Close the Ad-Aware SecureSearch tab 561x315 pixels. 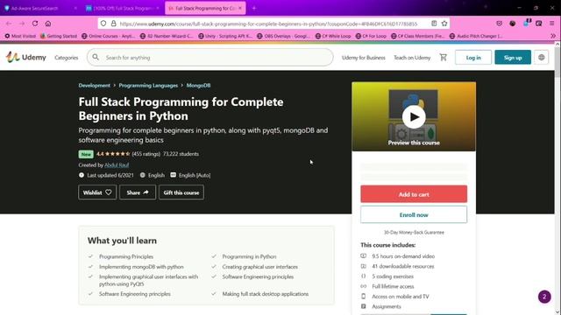click(x=75, y=8)
